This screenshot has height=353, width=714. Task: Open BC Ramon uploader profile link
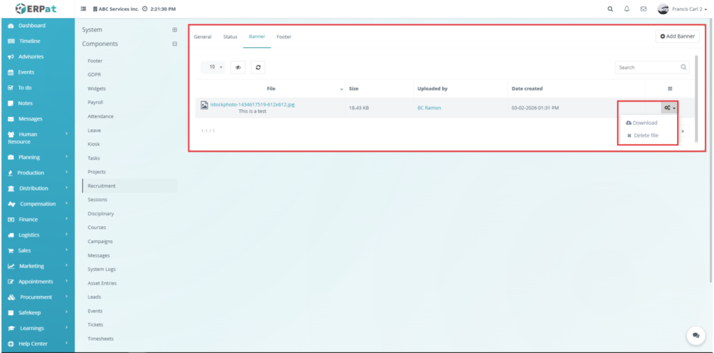429,108
